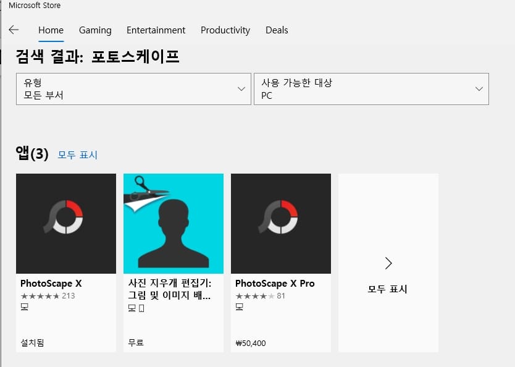
Task: Click the Microsoft Store window title
Action: pos(35,6)
